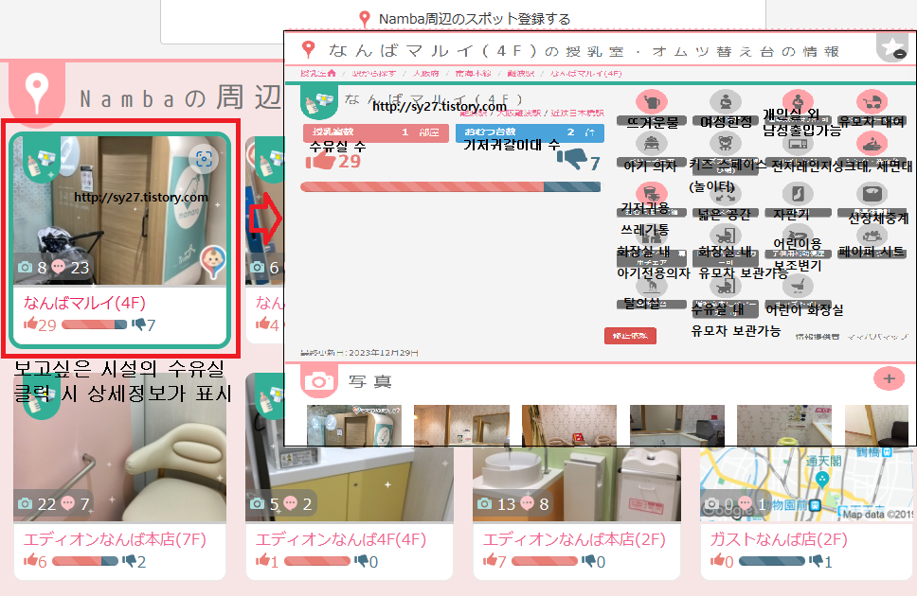Open the 近鉄日本橋駅 station link
Screen dimensions: 917x596
pos(577,113)
